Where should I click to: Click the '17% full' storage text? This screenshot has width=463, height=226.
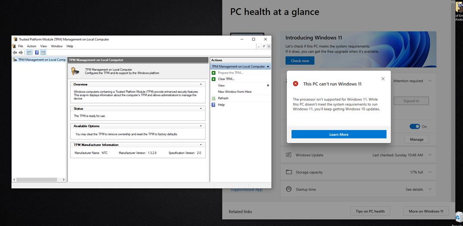coord(416,172)
